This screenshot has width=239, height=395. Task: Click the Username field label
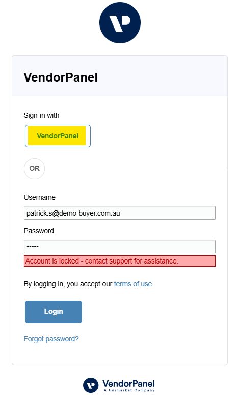click(x=40, y=197)
